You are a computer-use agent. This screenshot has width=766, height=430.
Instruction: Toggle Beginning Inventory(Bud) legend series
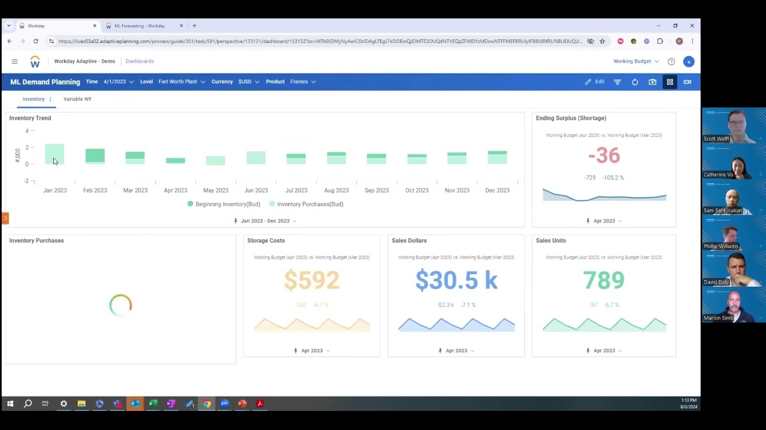point(224,204)
